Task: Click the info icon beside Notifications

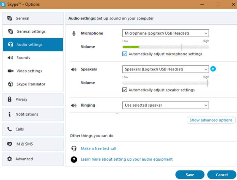Action: pos(9,114)
